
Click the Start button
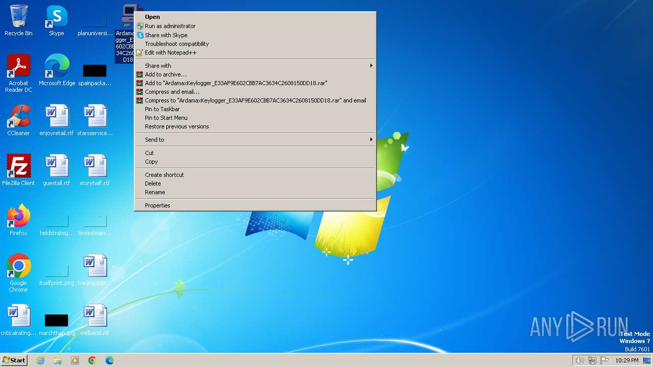[x=14, y=360]
